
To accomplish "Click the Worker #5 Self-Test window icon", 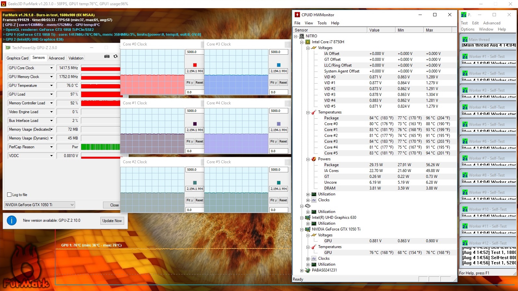I will click(465, 124).
